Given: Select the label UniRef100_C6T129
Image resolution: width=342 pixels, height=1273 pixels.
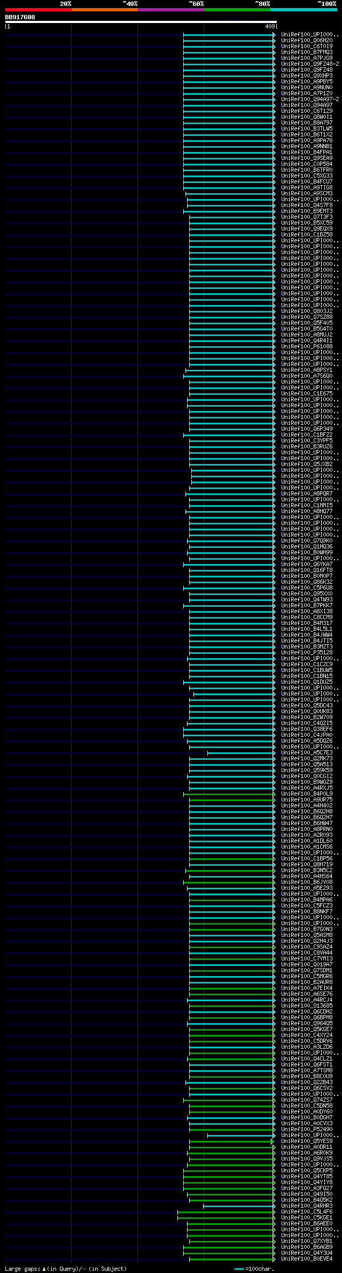Looking at the screenshot, I should tap(307, 111).
